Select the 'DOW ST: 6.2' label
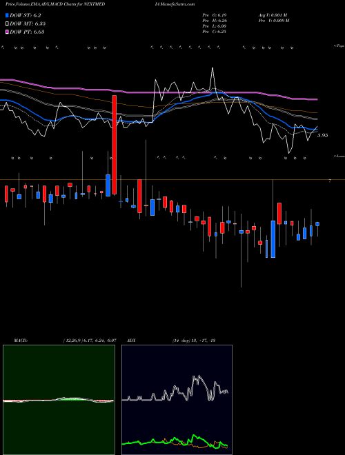Image resolution: width=345 pixels, height=455 pixels. 26,15
